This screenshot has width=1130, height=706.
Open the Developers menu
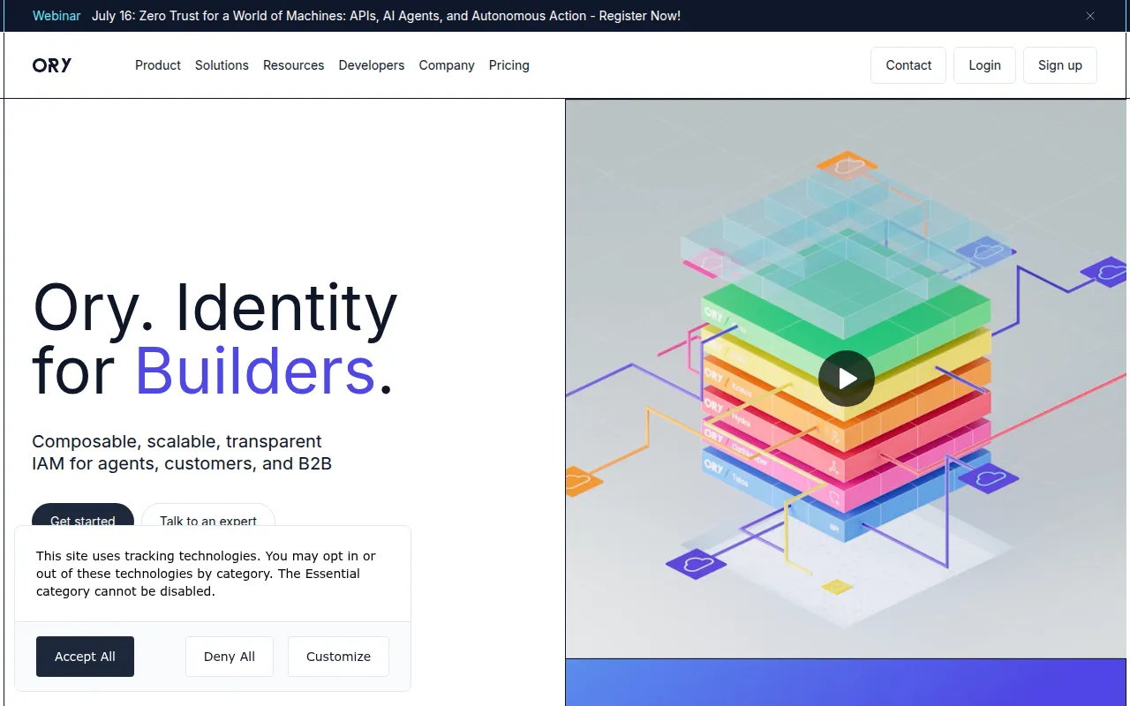(372, 65)
